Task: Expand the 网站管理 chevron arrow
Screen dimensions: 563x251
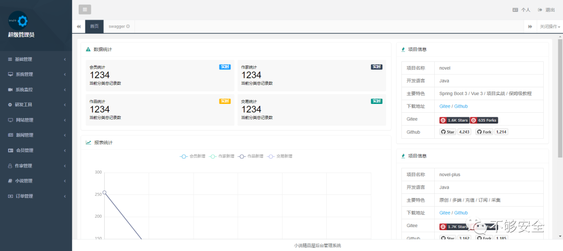Action: tap(65, 120)
